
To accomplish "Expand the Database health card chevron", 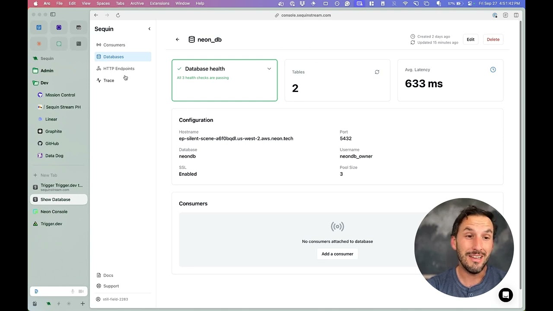I will [269, 69].
